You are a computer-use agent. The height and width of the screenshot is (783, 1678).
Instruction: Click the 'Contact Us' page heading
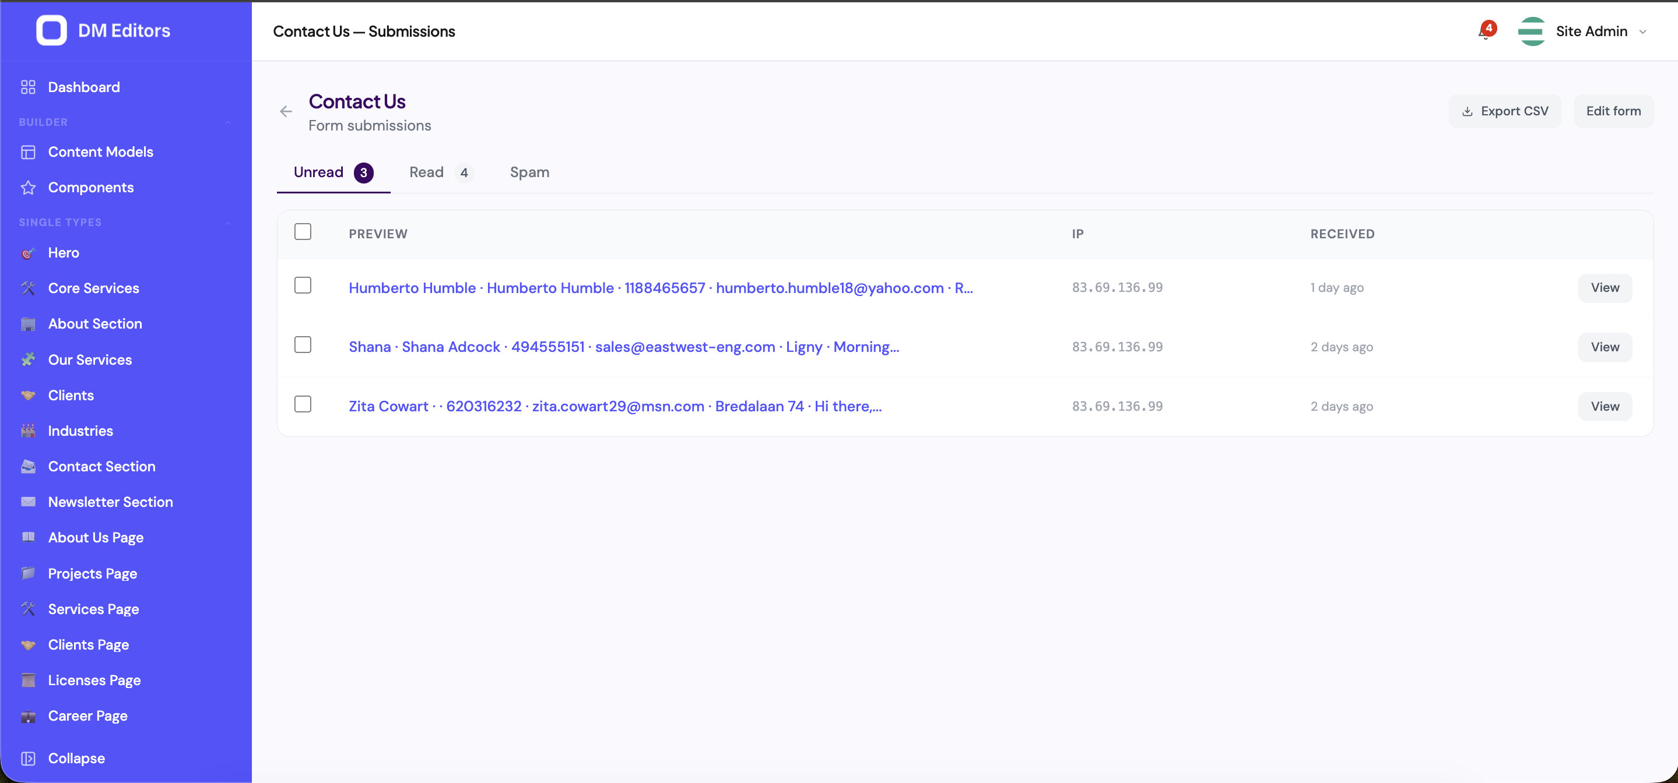click(x=357, y=101)
